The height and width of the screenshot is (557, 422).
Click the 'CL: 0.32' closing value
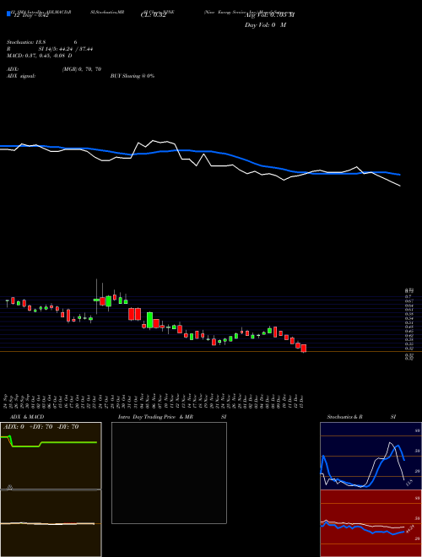(x=153, y=15)
